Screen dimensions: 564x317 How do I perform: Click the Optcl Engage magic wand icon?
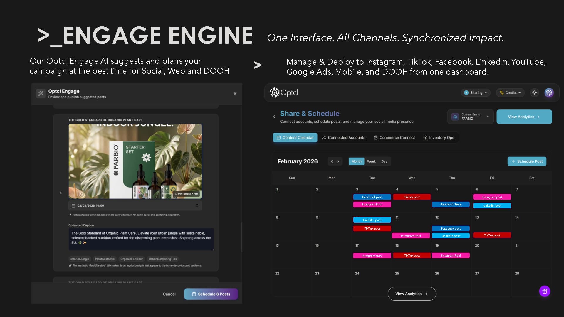(x=41, y=94)
